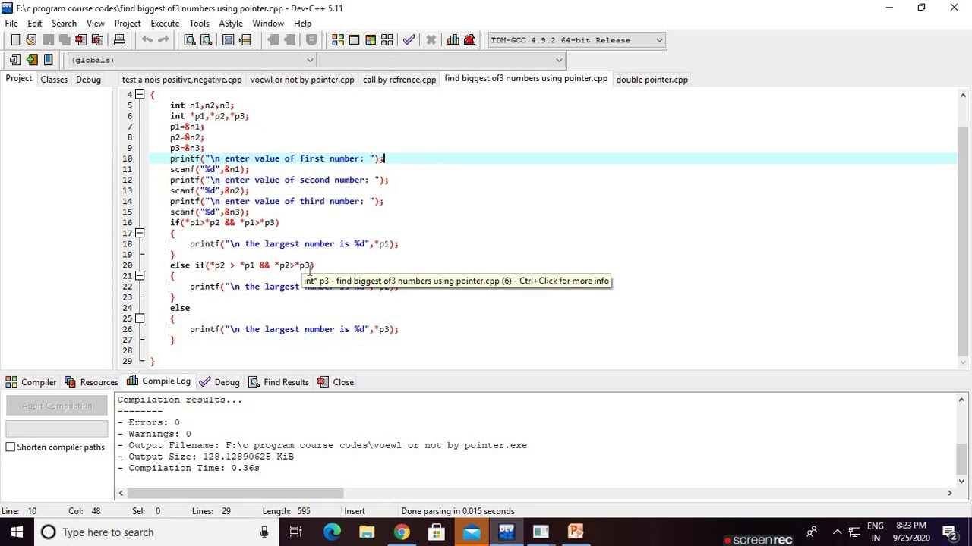Click the Print toolbar icon

coord(119,40)
